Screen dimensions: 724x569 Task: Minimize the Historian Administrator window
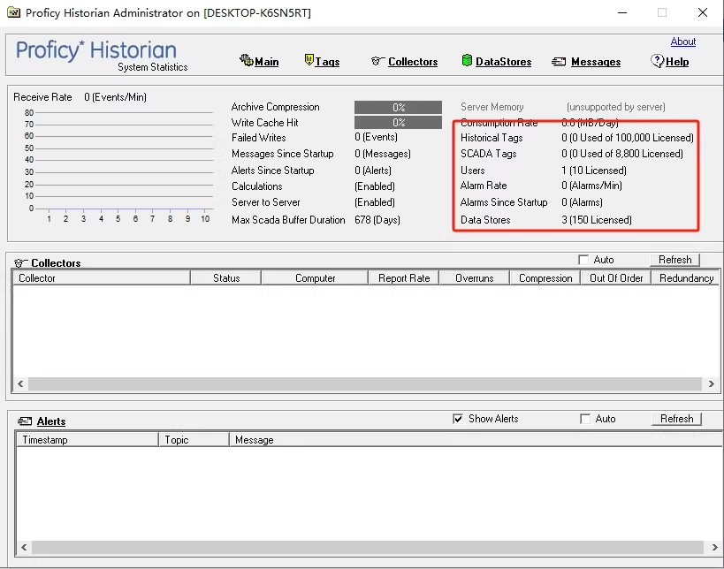tap(622, 12)
